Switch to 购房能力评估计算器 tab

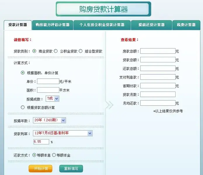[x=53, y=25]
